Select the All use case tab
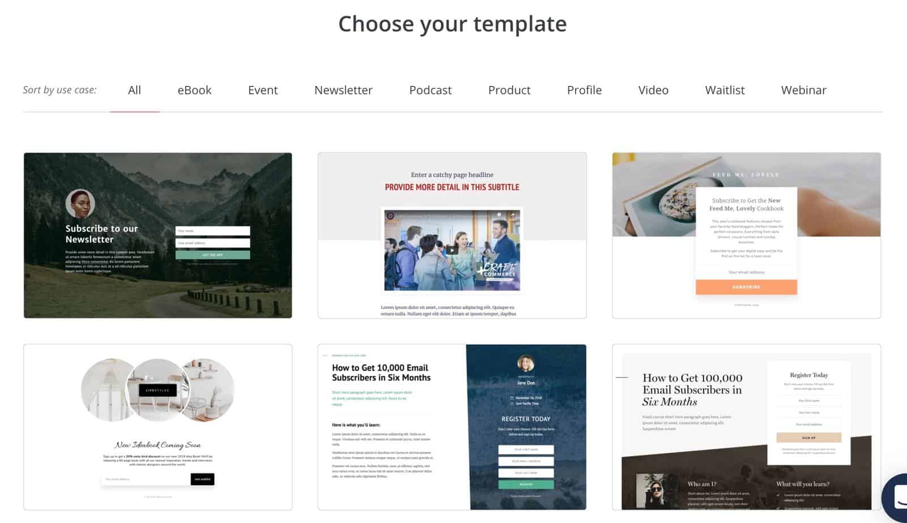 pos(134,90)
